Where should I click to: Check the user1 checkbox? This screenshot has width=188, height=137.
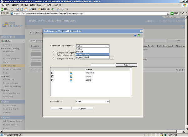(53, 77)
